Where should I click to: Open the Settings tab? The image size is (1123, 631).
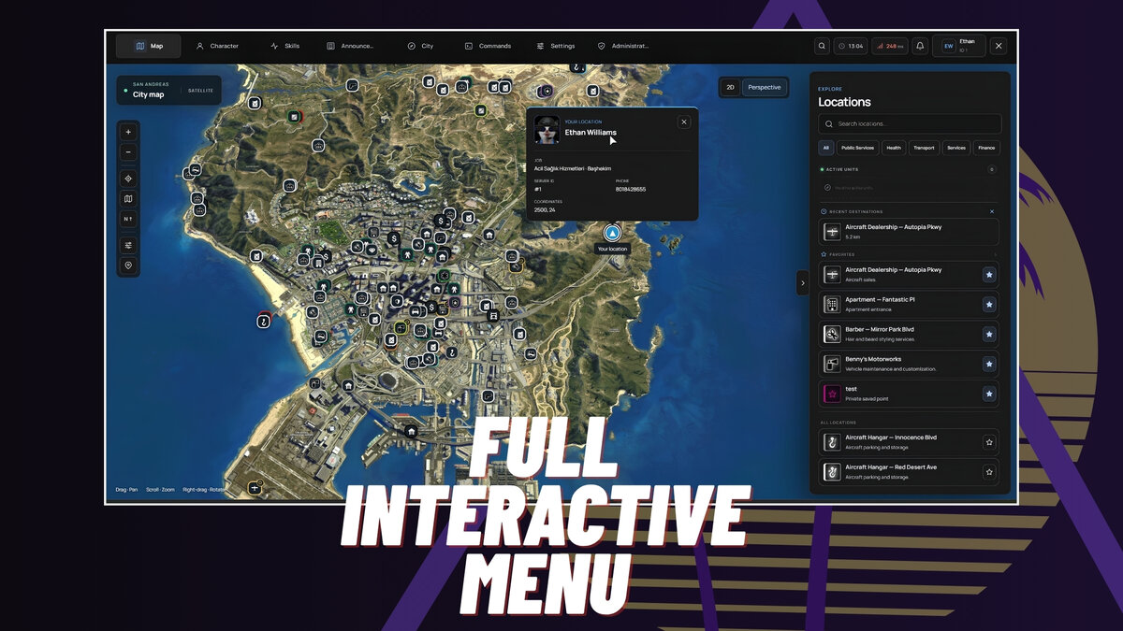point(556,46)
